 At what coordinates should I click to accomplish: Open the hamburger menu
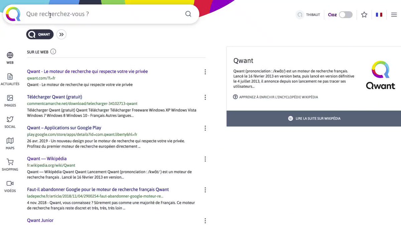(394, 15)
